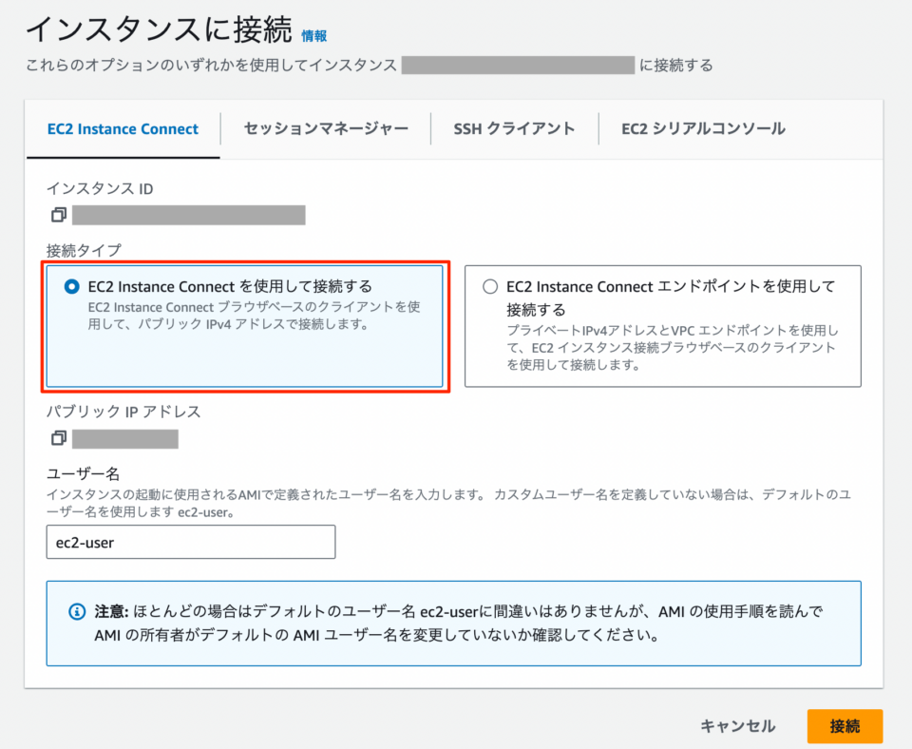
Task: Copy the public IP address with the copy icon
Action: [x=58, y=437]
